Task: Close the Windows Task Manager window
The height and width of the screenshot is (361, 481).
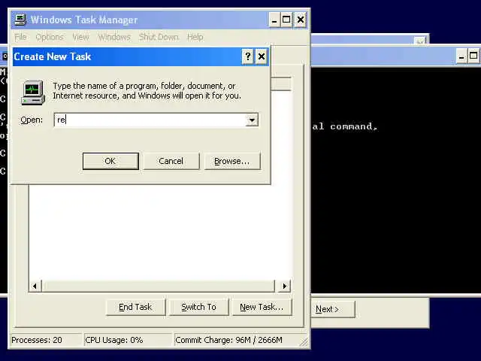Action: point(301,20)
